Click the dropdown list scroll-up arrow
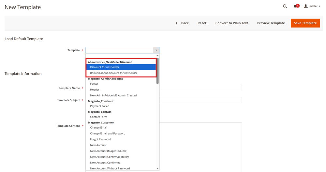Viewport: 326px width, 172px height. pos(157,55)
